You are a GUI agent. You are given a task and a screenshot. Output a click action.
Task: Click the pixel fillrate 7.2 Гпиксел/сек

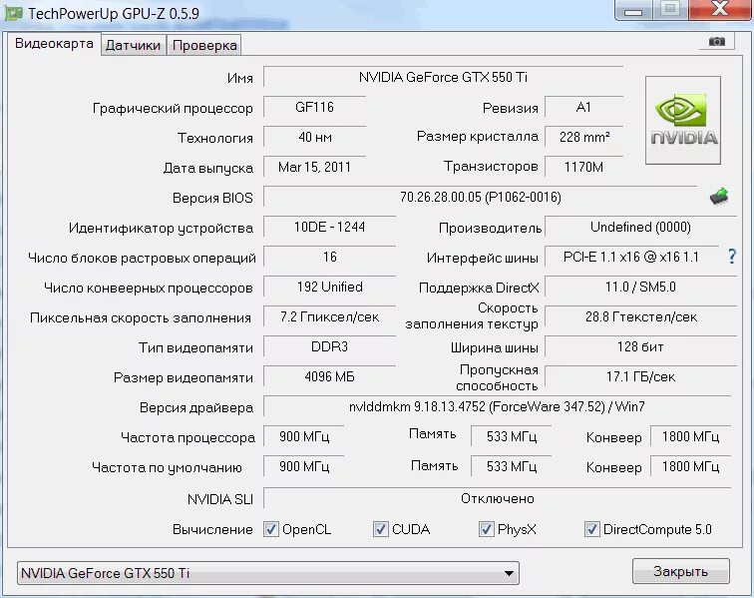click(x=329, y=316)
